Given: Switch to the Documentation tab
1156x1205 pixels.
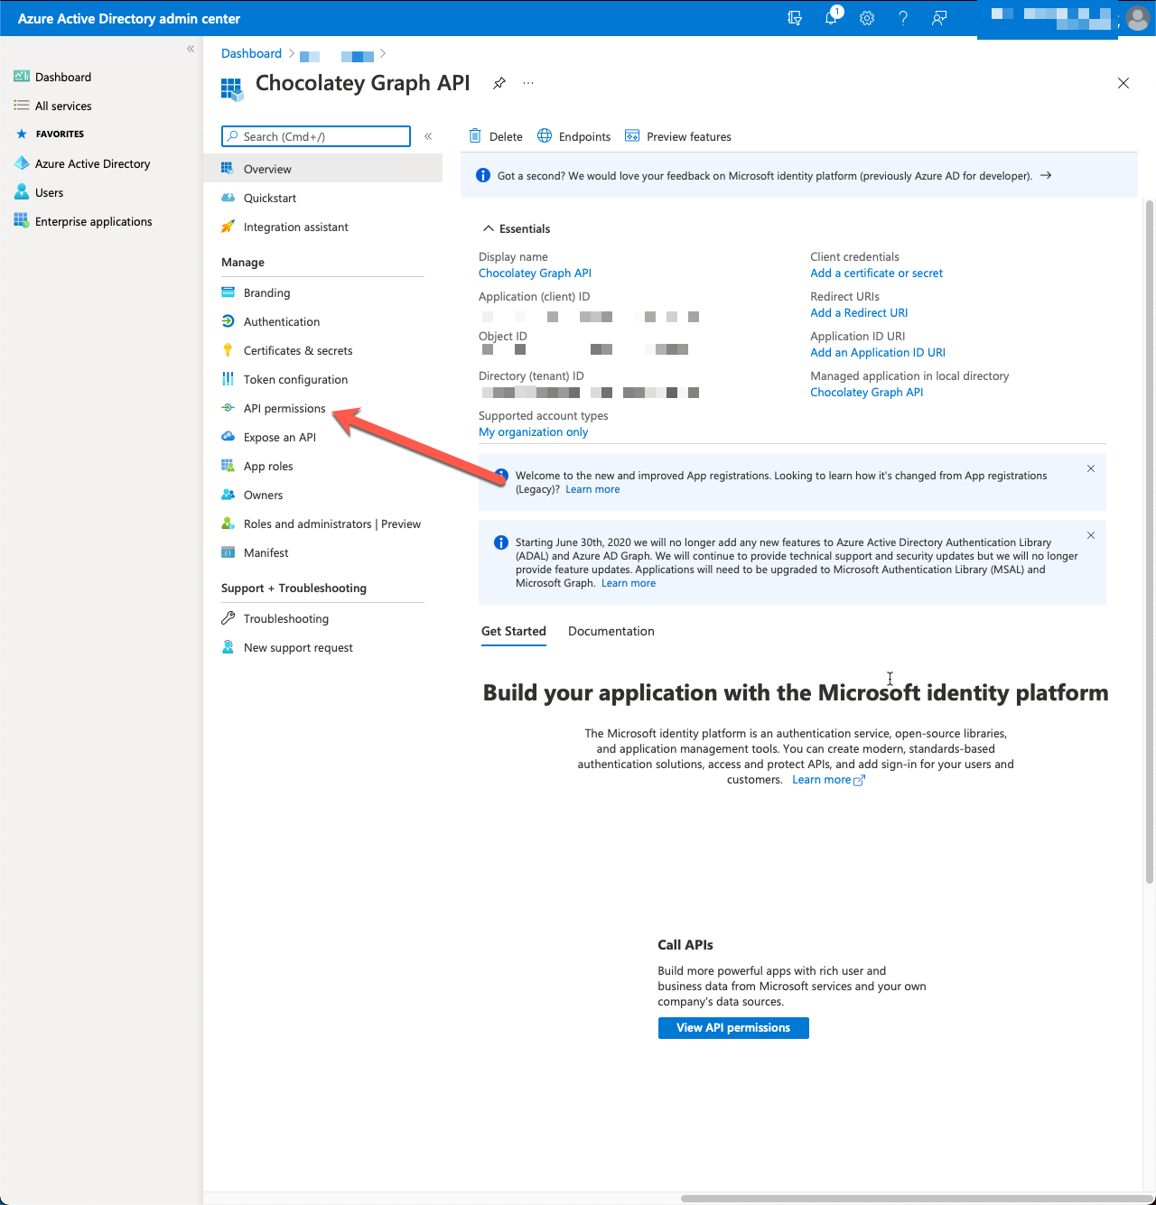Looking at the screenshot, I should click(611, 631).
